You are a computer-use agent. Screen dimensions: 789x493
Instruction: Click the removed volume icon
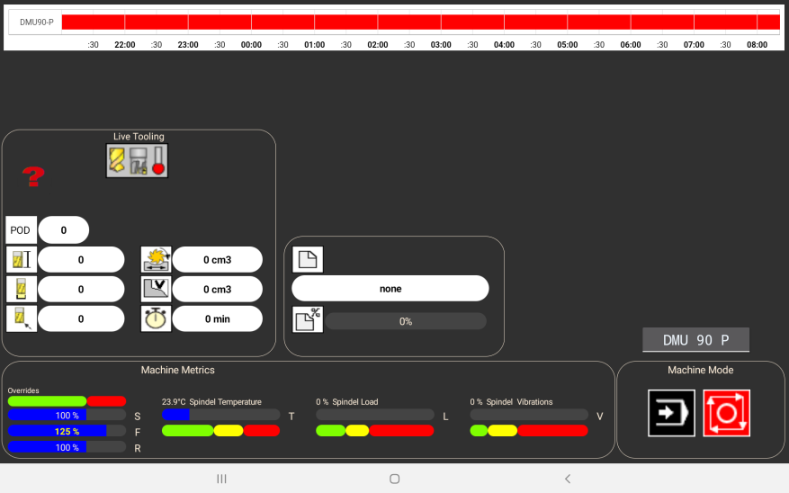click(x=156, y=290)
